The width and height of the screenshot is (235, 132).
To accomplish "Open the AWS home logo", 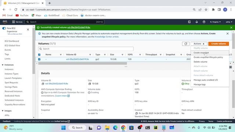I will (x=5, y=22).
